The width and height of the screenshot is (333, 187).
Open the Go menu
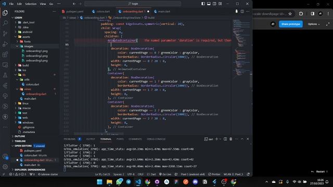pyautogui.click(x=51, y=4)
